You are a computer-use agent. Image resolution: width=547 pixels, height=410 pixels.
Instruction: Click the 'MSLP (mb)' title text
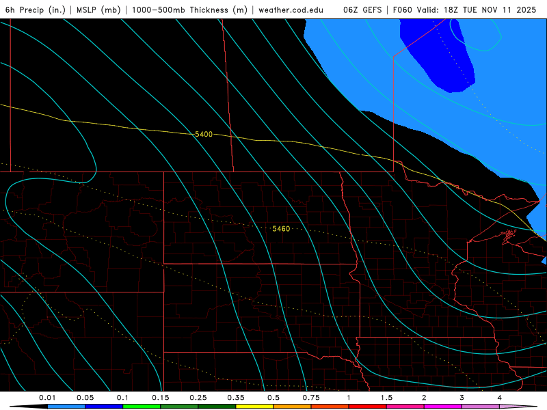point(98,10)
